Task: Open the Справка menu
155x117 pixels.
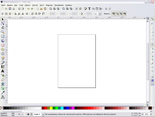Action: coord(68,5)
